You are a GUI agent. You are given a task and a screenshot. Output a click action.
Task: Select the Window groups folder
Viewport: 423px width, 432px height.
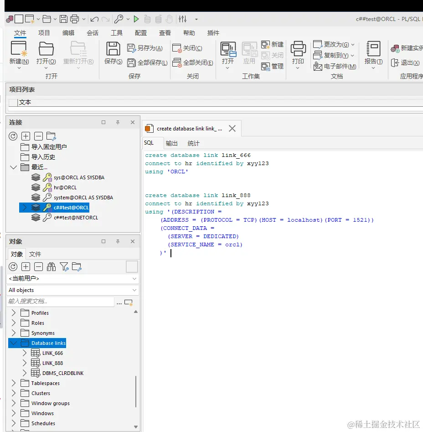[51, 403]
